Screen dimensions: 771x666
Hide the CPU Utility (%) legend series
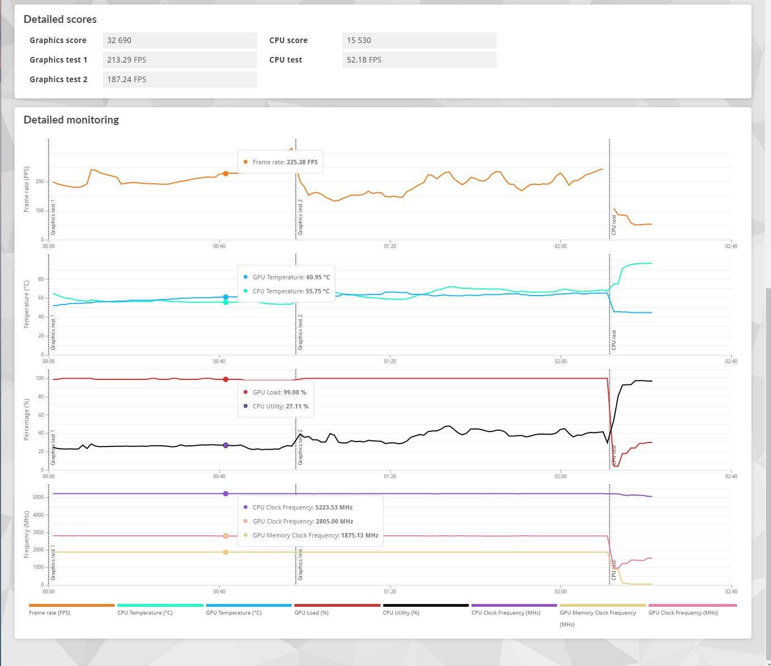(401, 613)
